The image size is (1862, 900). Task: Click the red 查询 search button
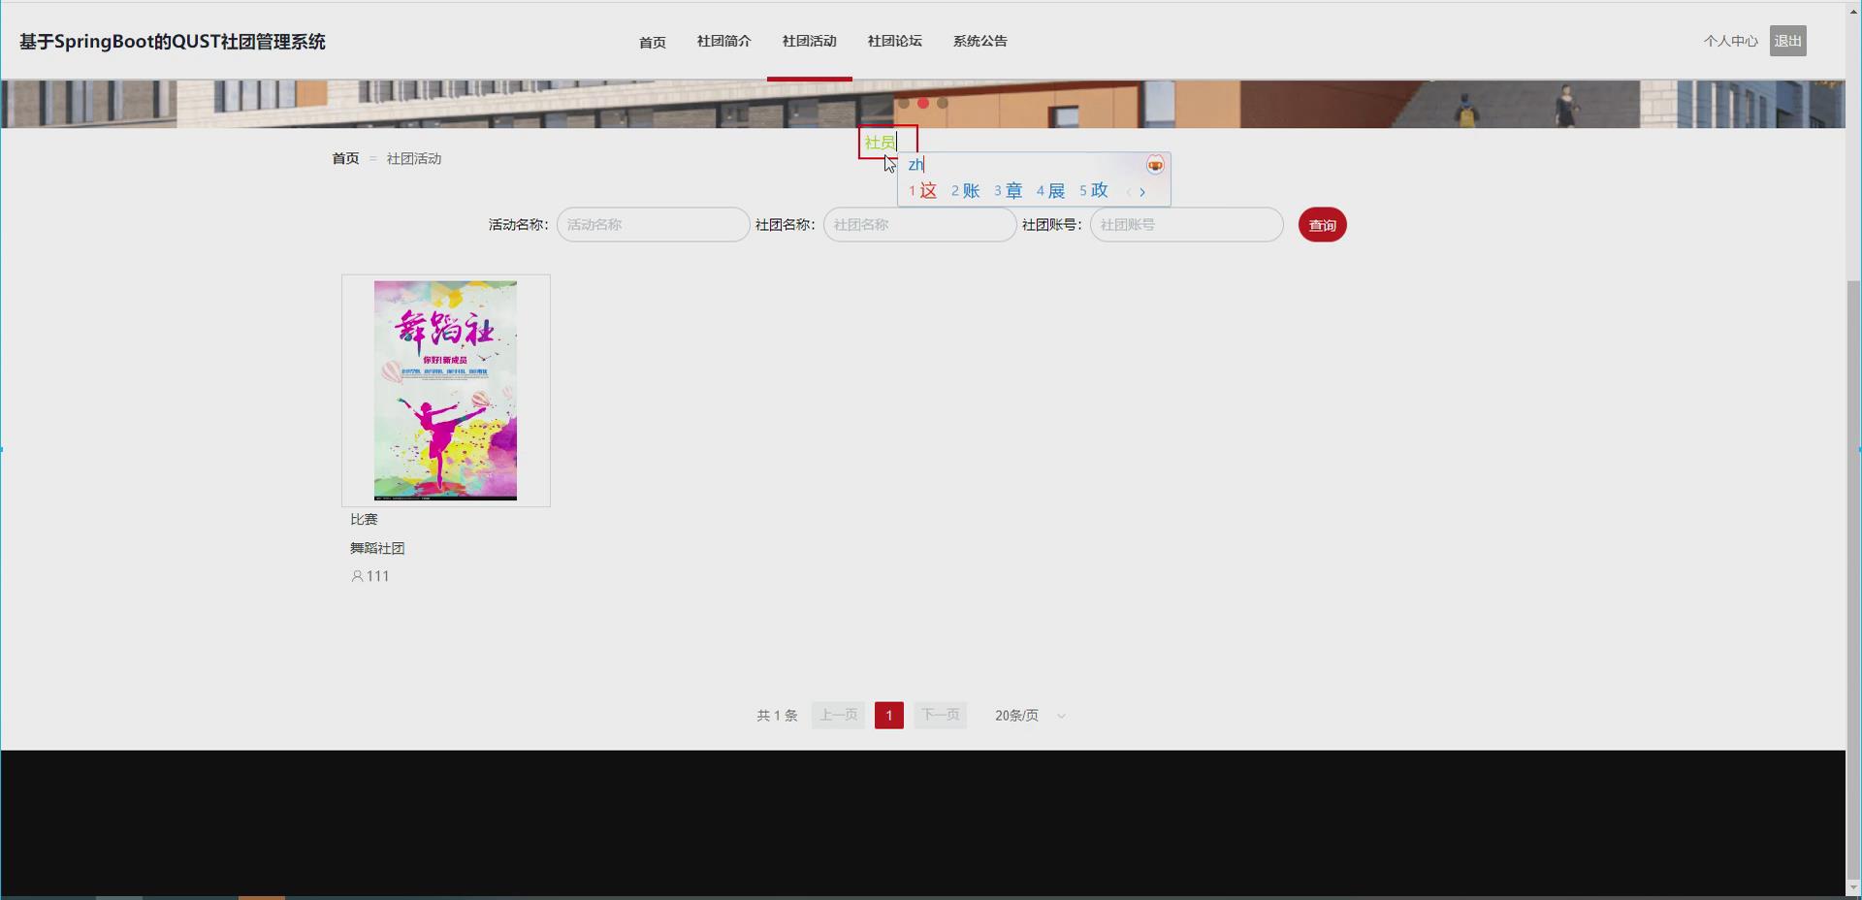coord(1323,224)
